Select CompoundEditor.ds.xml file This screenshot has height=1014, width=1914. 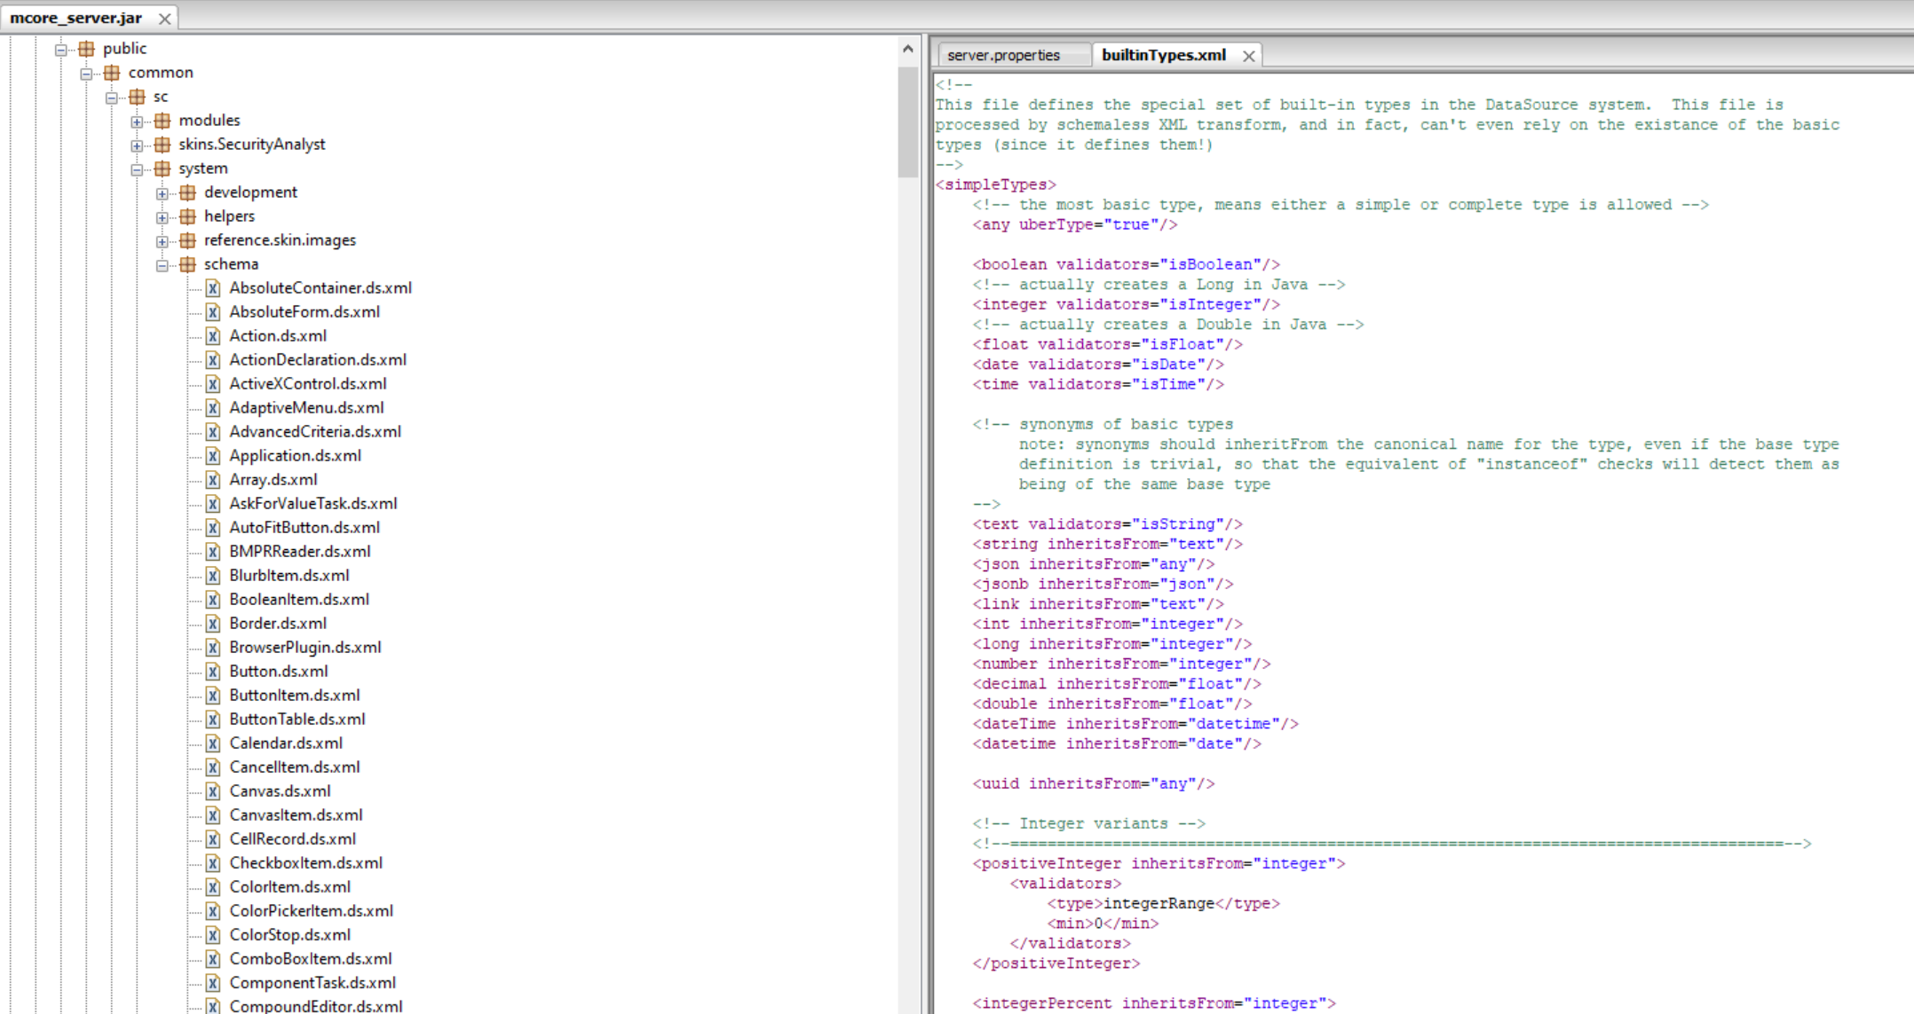point(316,1006)
